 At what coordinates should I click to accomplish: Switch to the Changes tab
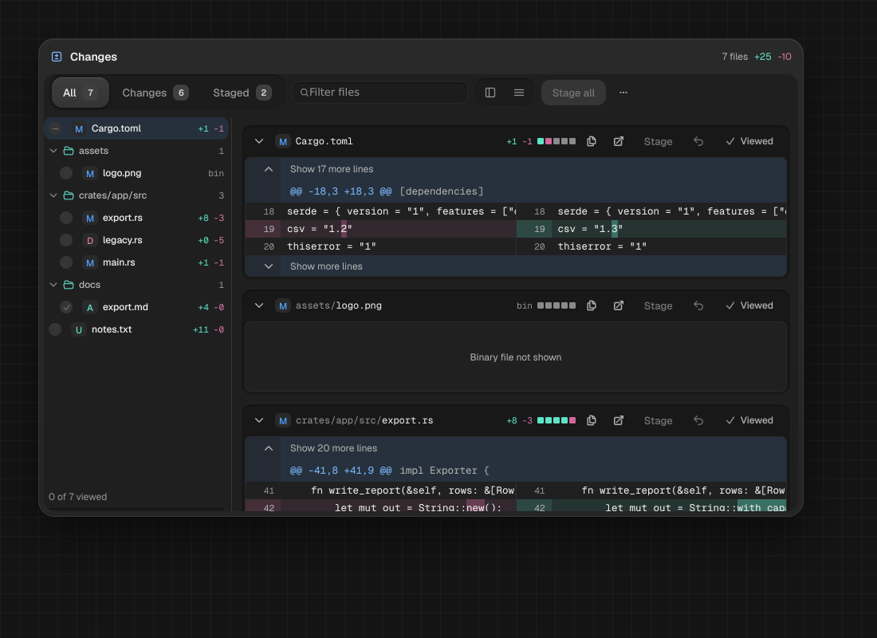coord(155,93)
